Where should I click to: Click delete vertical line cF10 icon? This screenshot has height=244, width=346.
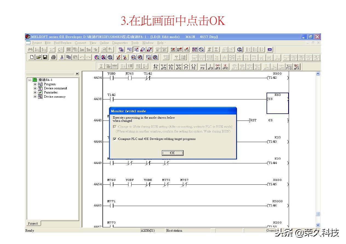[225, 66]
